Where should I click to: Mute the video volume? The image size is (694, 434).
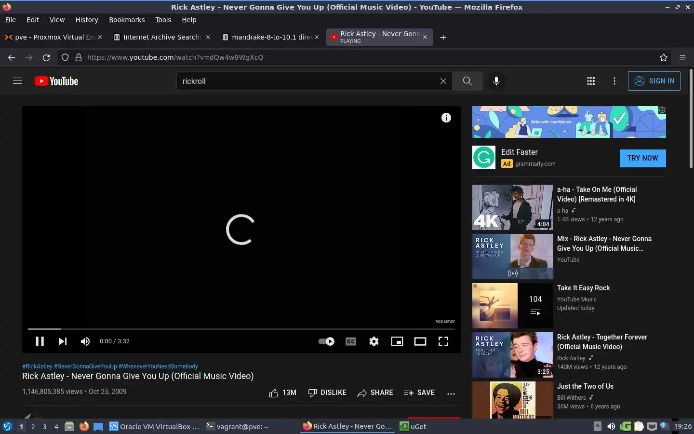click(x=85, y=341)
